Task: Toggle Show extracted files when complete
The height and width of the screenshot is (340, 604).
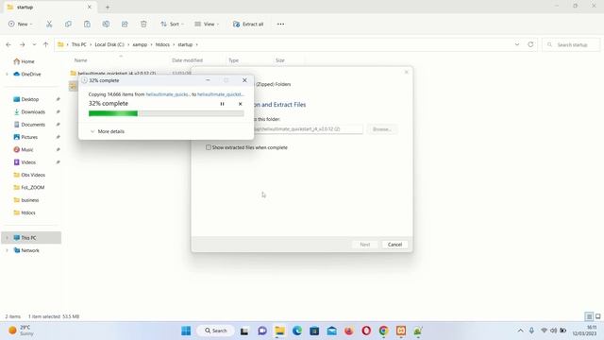Action: click(x=209, y=147)
